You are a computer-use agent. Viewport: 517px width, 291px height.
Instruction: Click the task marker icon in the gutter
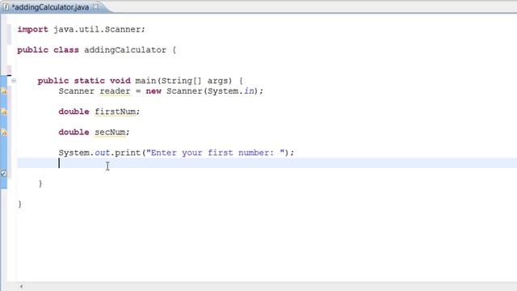coord(3,173)
